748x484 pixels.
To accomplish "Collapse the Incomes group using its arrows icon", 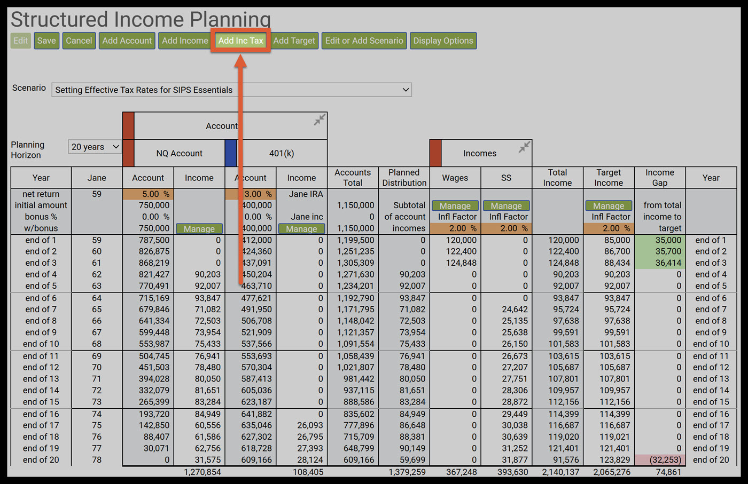I will (x=525, y=147).
